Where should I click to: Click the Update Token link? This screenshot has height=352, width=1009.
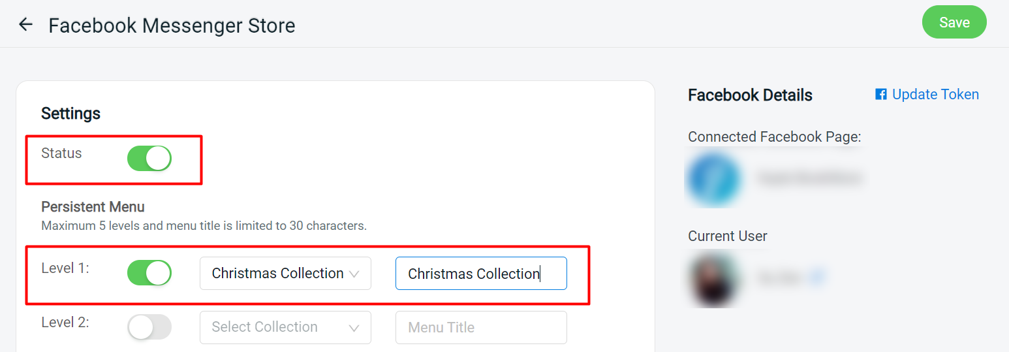point(935,95)
